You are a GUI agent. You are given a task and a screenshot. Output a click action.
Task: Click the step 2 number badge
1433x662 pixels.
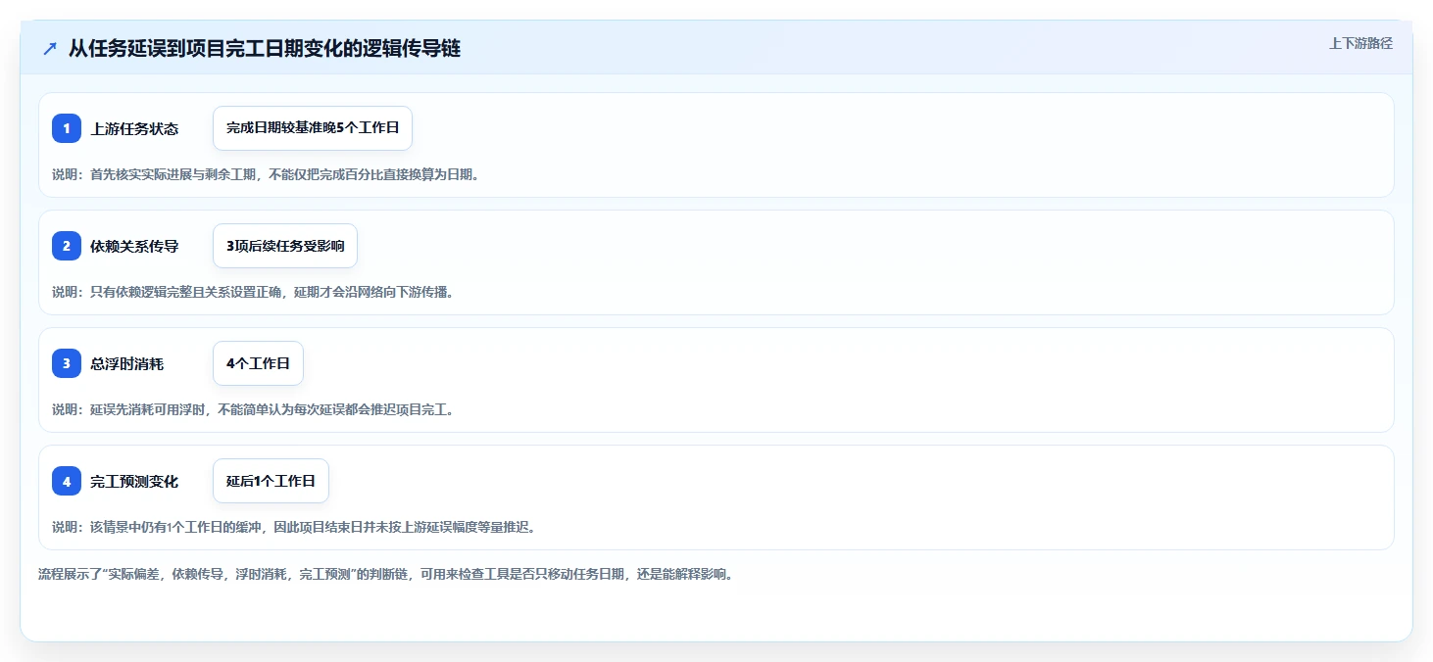pos(67,246)
